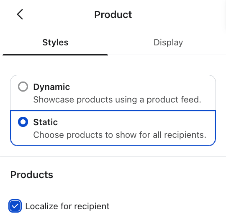
Task: Click the 'Products' section heading
Action: pos(32,175)
